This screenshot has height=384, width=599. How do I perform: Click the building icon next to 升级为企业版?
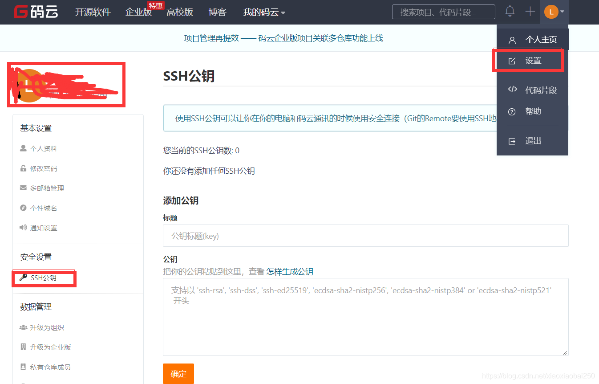click(23, 347)
